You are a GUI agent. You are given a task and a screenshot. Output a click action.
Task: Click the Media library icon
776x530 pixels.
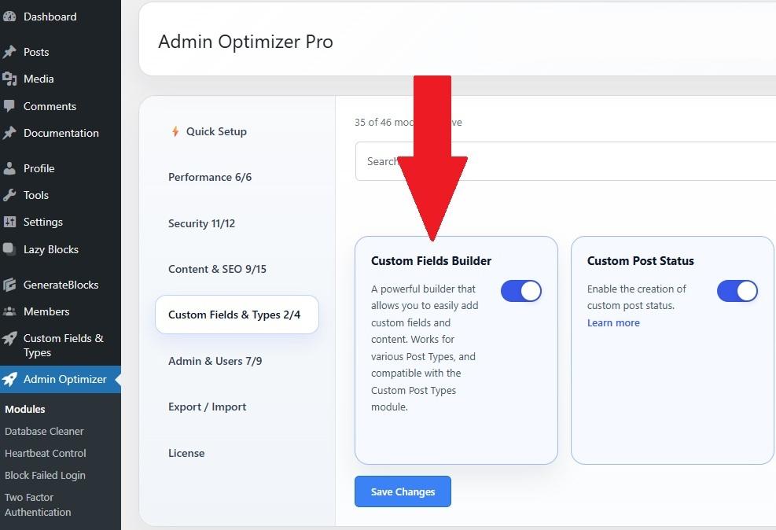click(9, 79)
